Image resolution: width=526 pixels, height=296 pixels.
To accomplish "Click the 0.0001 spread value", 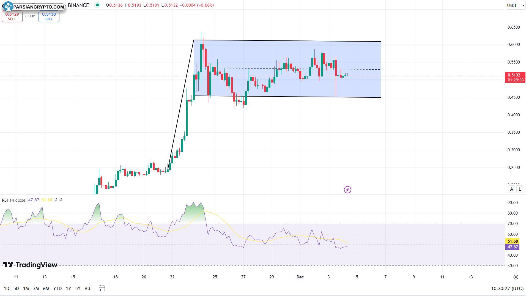I will (x=31, y=16).
